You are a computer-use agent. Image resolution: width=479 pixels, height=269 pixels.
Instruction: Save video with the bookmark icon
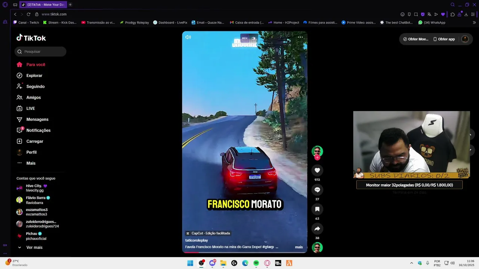(x=317, y=209)
